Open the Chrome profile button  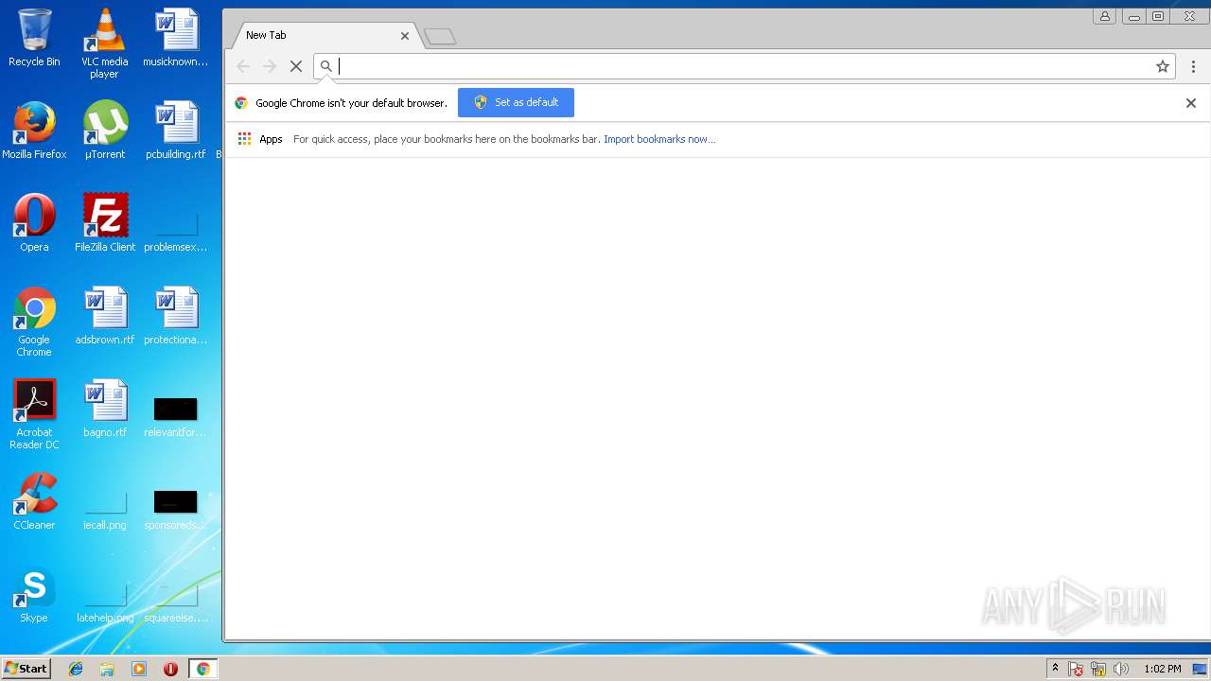[x=1104, y=16]
